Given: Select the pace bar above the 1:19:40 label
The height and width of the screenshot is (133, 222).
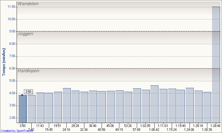Looking at the screenshot, I should (x=181, y=106).
